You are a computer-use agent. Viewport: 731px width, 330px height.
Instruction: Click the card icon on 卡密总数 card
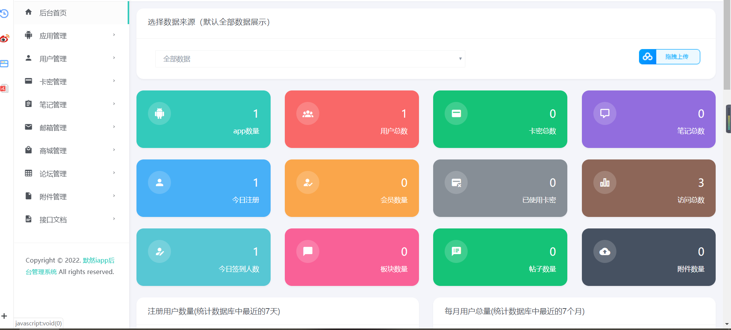(456, 113)
